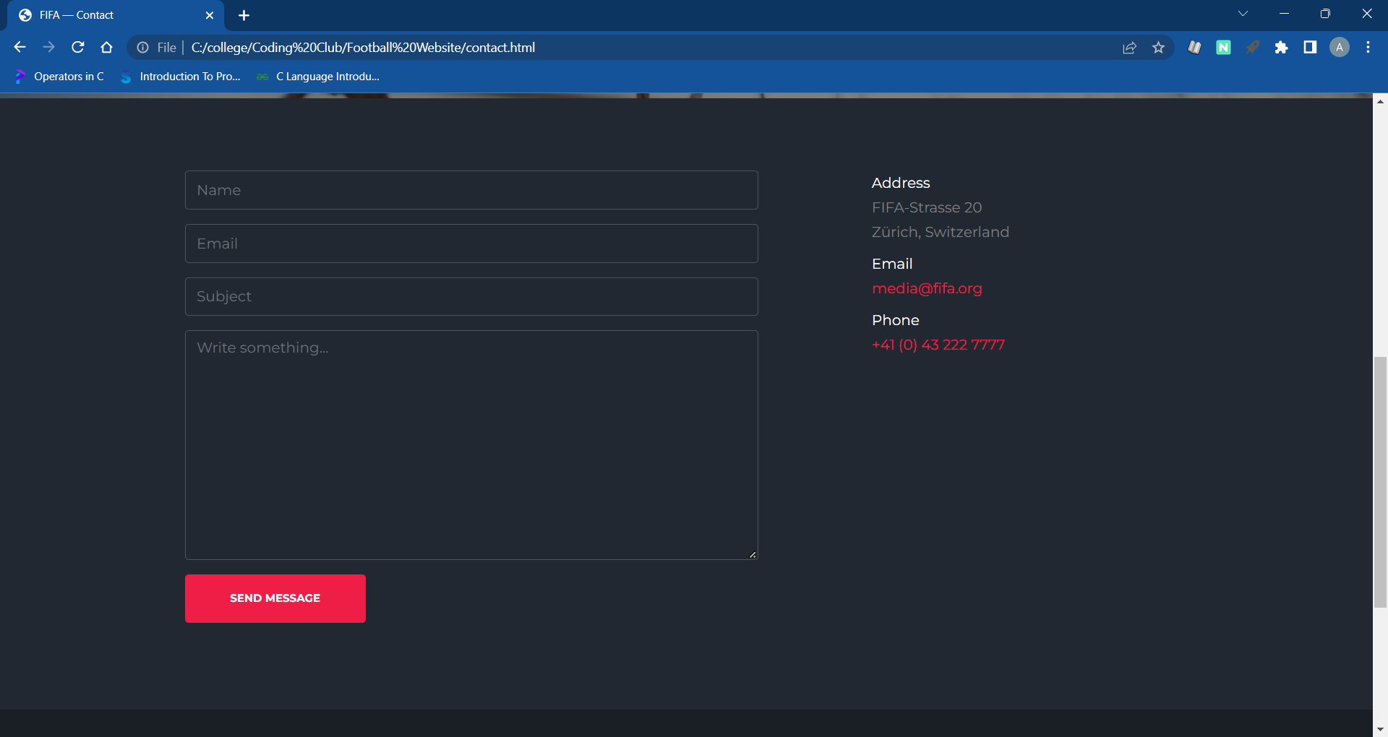The width and height of the screenshot is (1388, 737).
Task: Click the SEND MESSAGE button
Action: click(275, 598)
